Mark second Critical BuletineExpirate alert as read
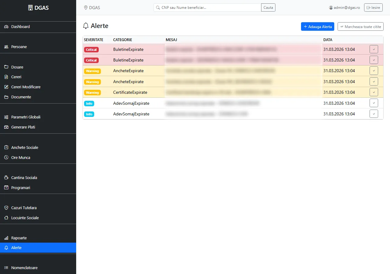Viewport: 390px width, 274px height. click(x=374, y=60)
